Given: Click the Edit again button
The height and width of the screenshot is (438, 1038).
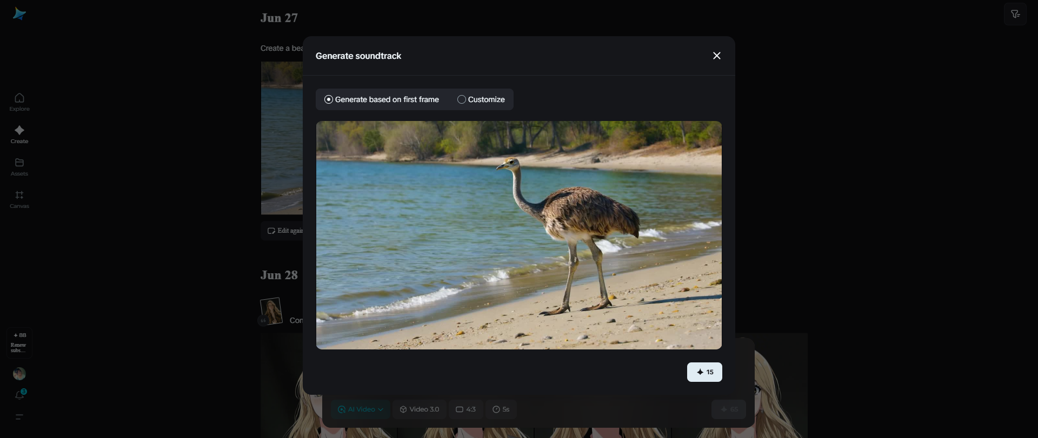Looking at the screenshot, I should 282,231.
